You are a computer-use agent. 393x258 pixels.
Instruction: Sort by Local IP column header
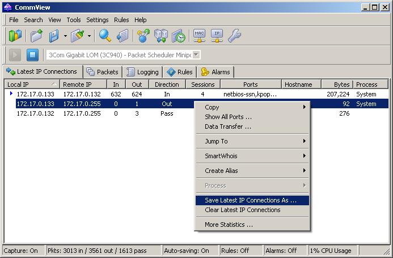[32, 84]
